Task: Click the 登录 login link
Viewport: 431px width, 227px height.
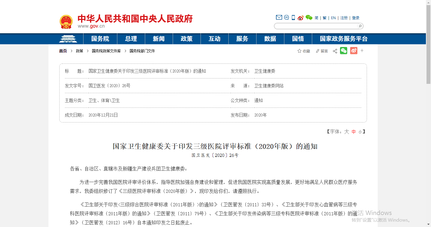Action: pyautogui.click(x=356, y=18)
